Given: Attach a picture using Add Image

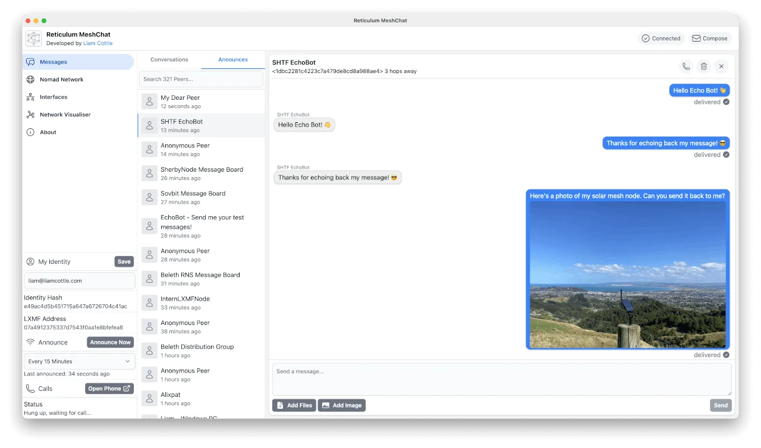Looking at the screenshot, I should [342, 405].
